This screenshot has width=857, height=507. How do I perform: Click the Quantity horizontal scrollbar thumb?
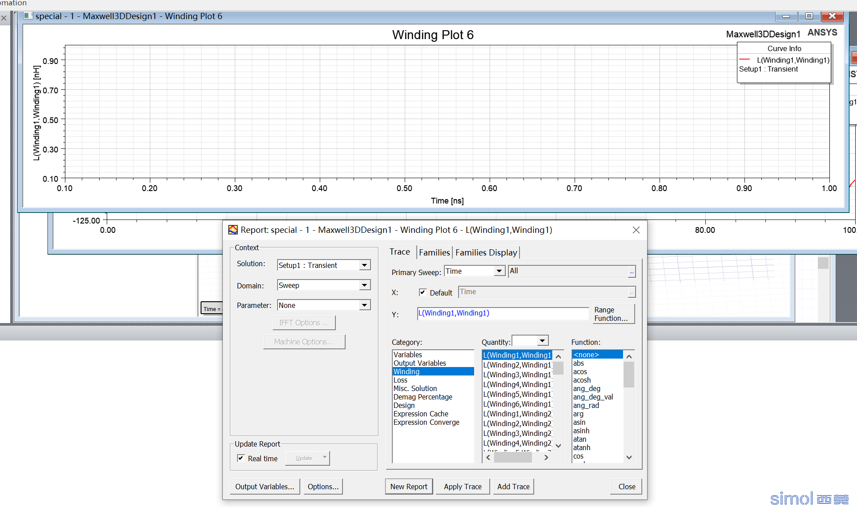[513, 457]
